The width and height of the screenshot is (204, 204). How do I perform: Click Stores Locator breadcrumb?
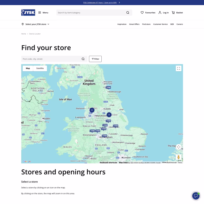(35, 34)
